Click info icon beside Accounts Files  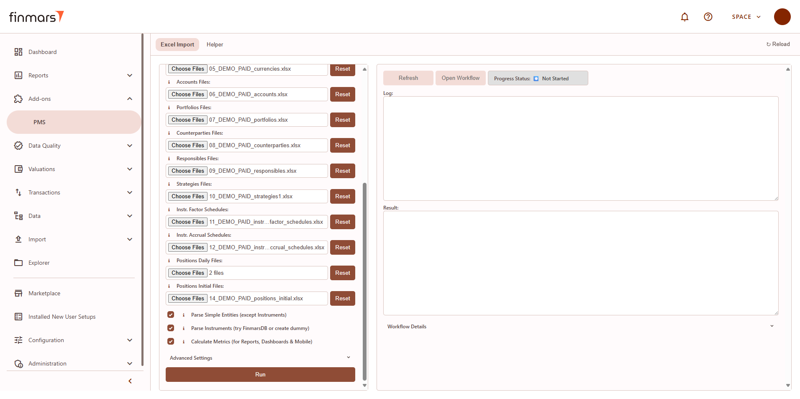point(169,82)
